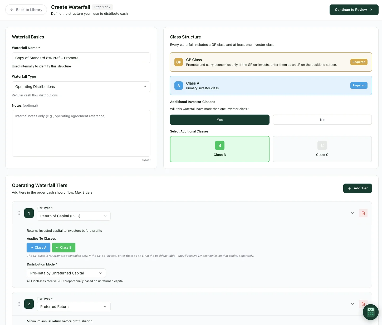Screen dimensions: 382x325
Task: Click the trash icon on tier 2
Action: click(x=363, y=304)
